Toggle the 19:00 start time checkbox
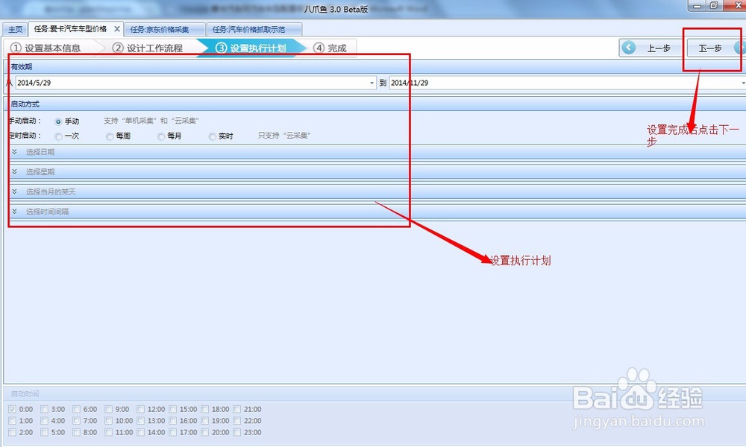Viewport: 746px width, 447px height. pos(205,421)
